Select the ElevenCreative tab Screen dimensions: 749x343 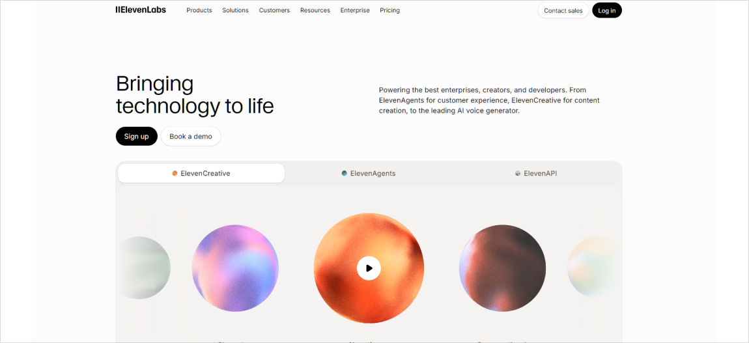pos(201,173)
